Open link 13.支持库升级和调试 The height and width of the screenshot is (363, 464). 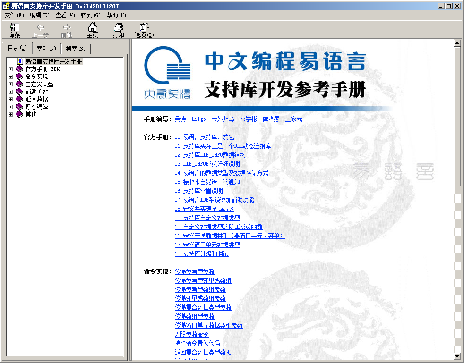[201, 253]
